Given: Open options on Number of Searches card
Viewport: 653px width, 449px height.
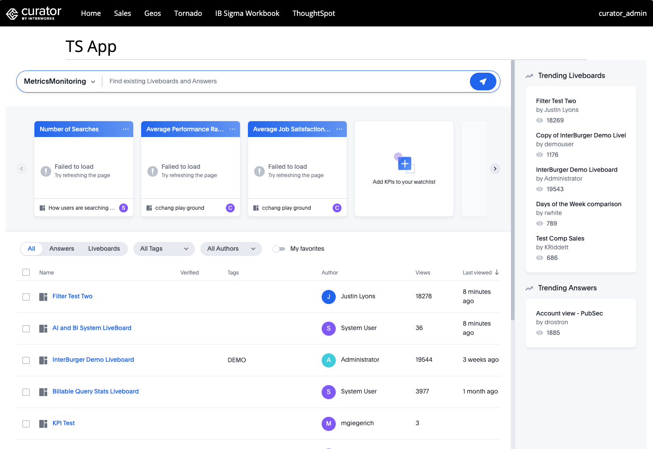Looking at the screenshot, I should [126, 129].
